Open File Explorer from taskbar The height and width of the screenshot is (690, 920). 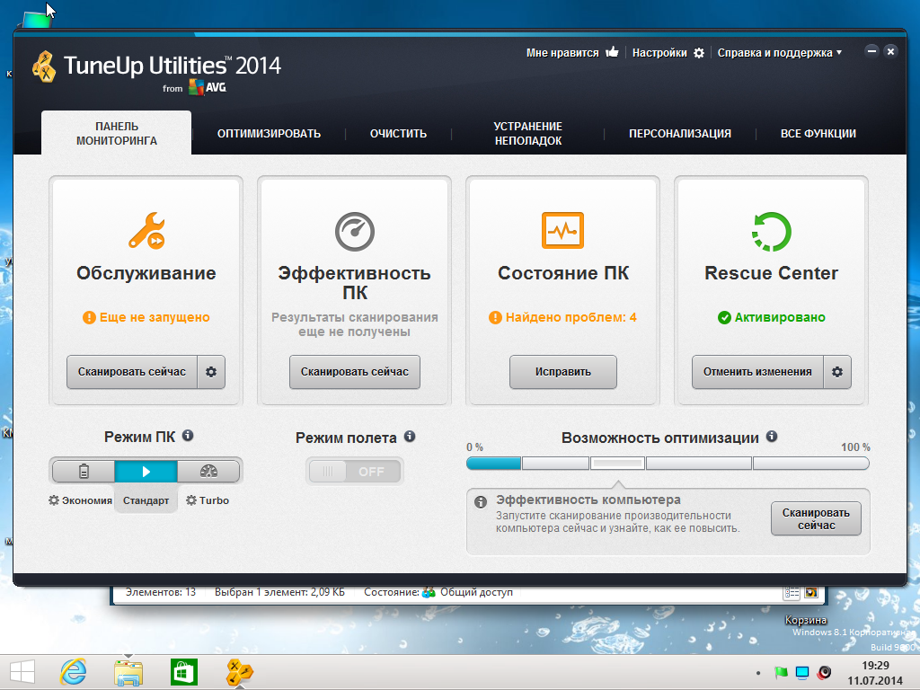128,672
